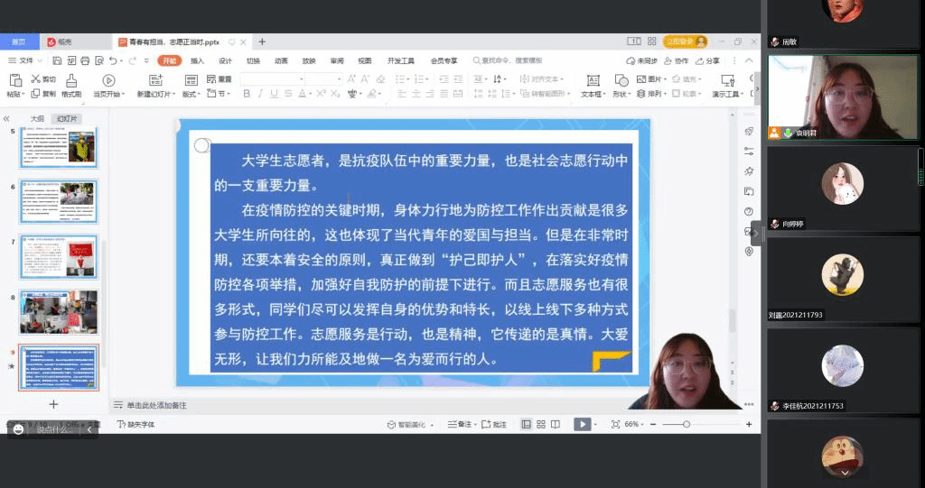Open the Animation (动画) ribbon tab

282,60
